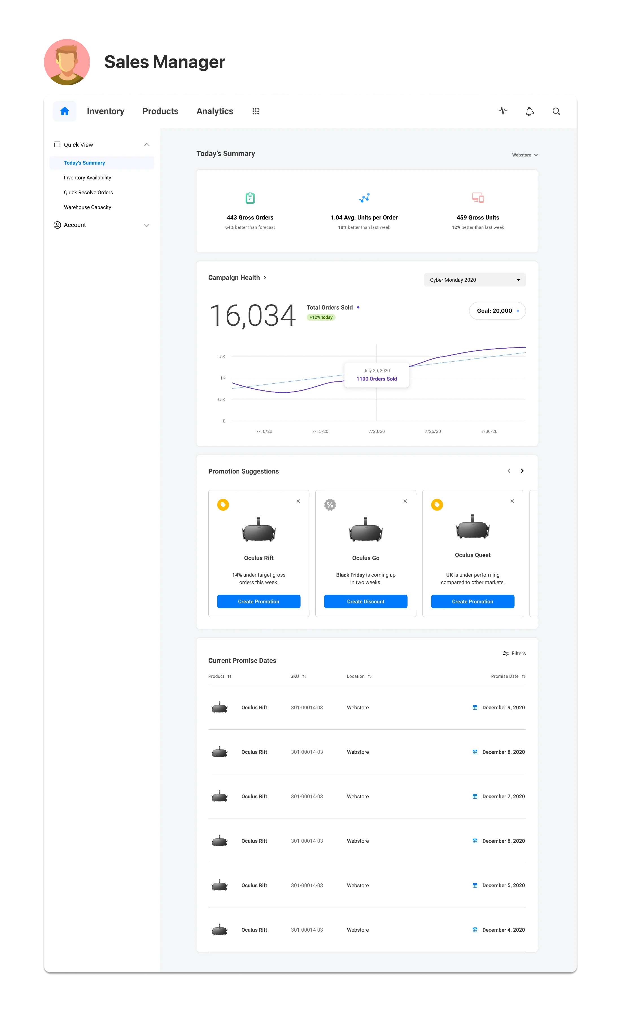Sort table by Promise Date column
The height and width of the screenshot is (1017, 621).
(x=523, y=676)
